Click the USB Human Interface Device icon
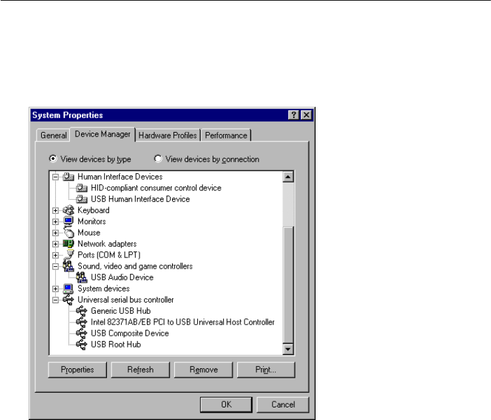Viewport: 491px width, 420px height. point(82,199)
